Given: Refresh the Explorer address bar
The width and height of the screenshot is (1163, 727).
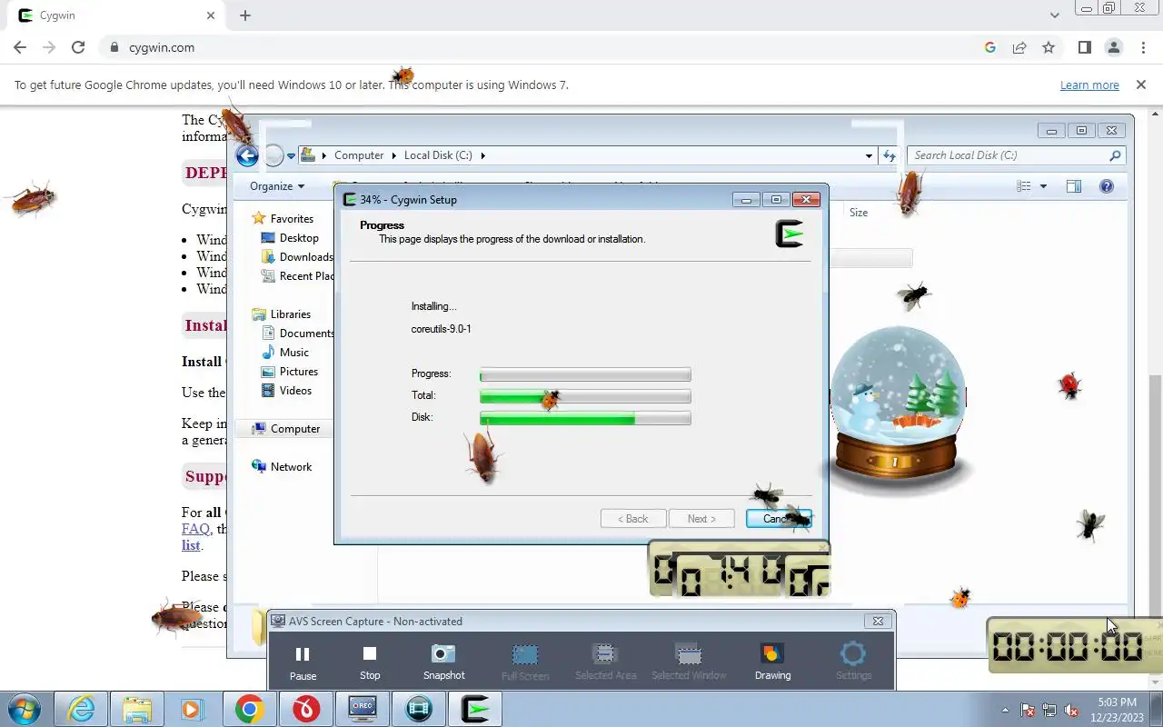Looking at the screenshot, I should tap(890, 155).
